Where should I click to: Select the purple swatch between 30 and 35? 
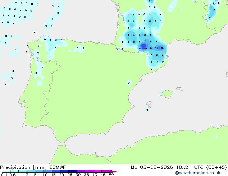click(x=81, y=171)
